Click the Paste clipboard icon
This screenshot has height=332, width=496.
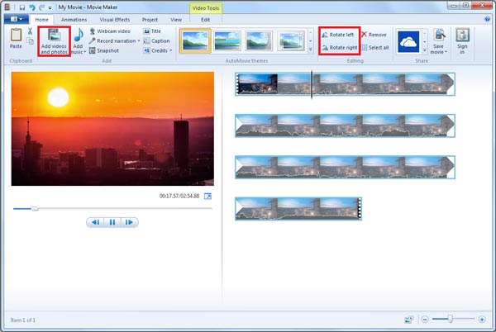pyautogui.click(x=16, y=35)
